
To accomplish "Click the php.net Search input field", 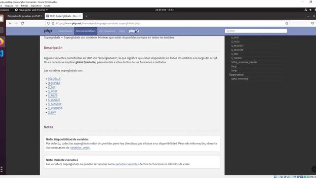I will (256, 31).
